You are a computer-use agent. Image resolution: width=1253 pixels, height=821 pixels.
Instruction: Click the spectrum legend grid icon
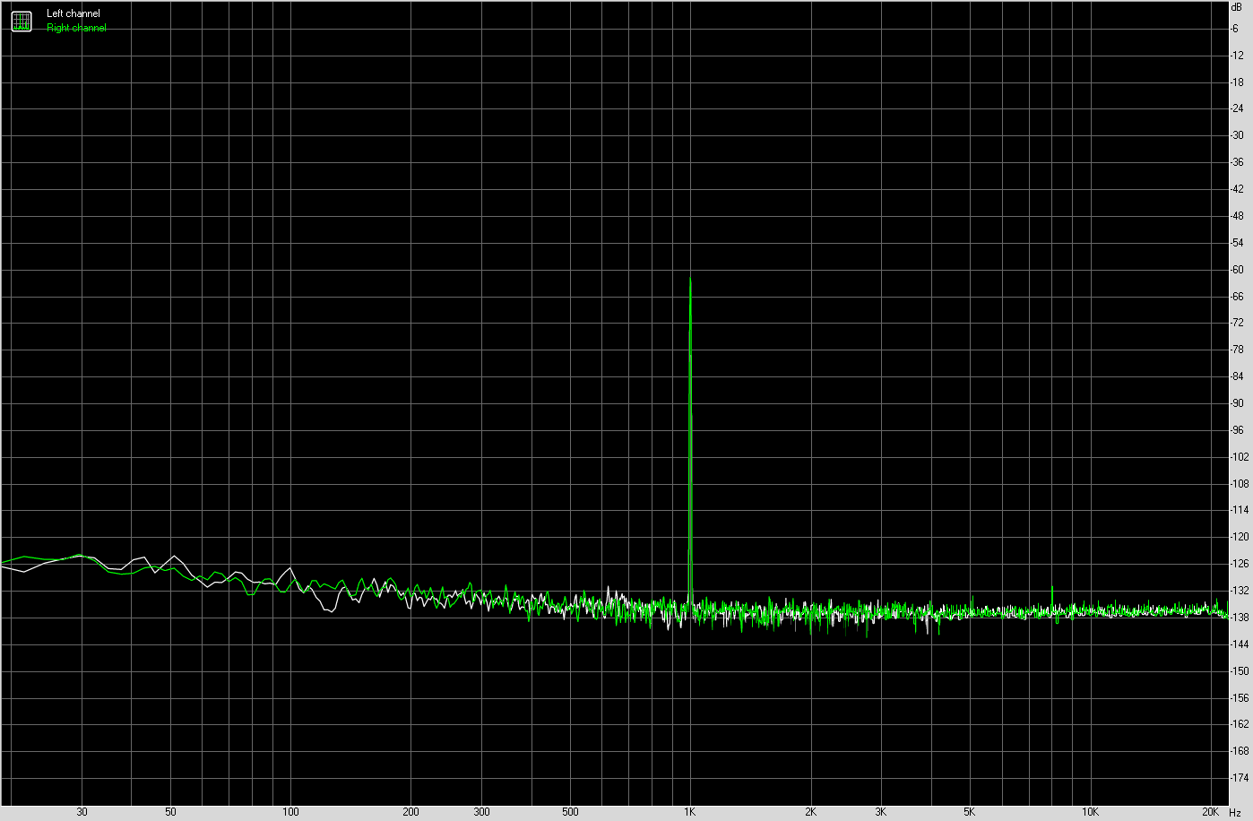click(x=22, y=21)
